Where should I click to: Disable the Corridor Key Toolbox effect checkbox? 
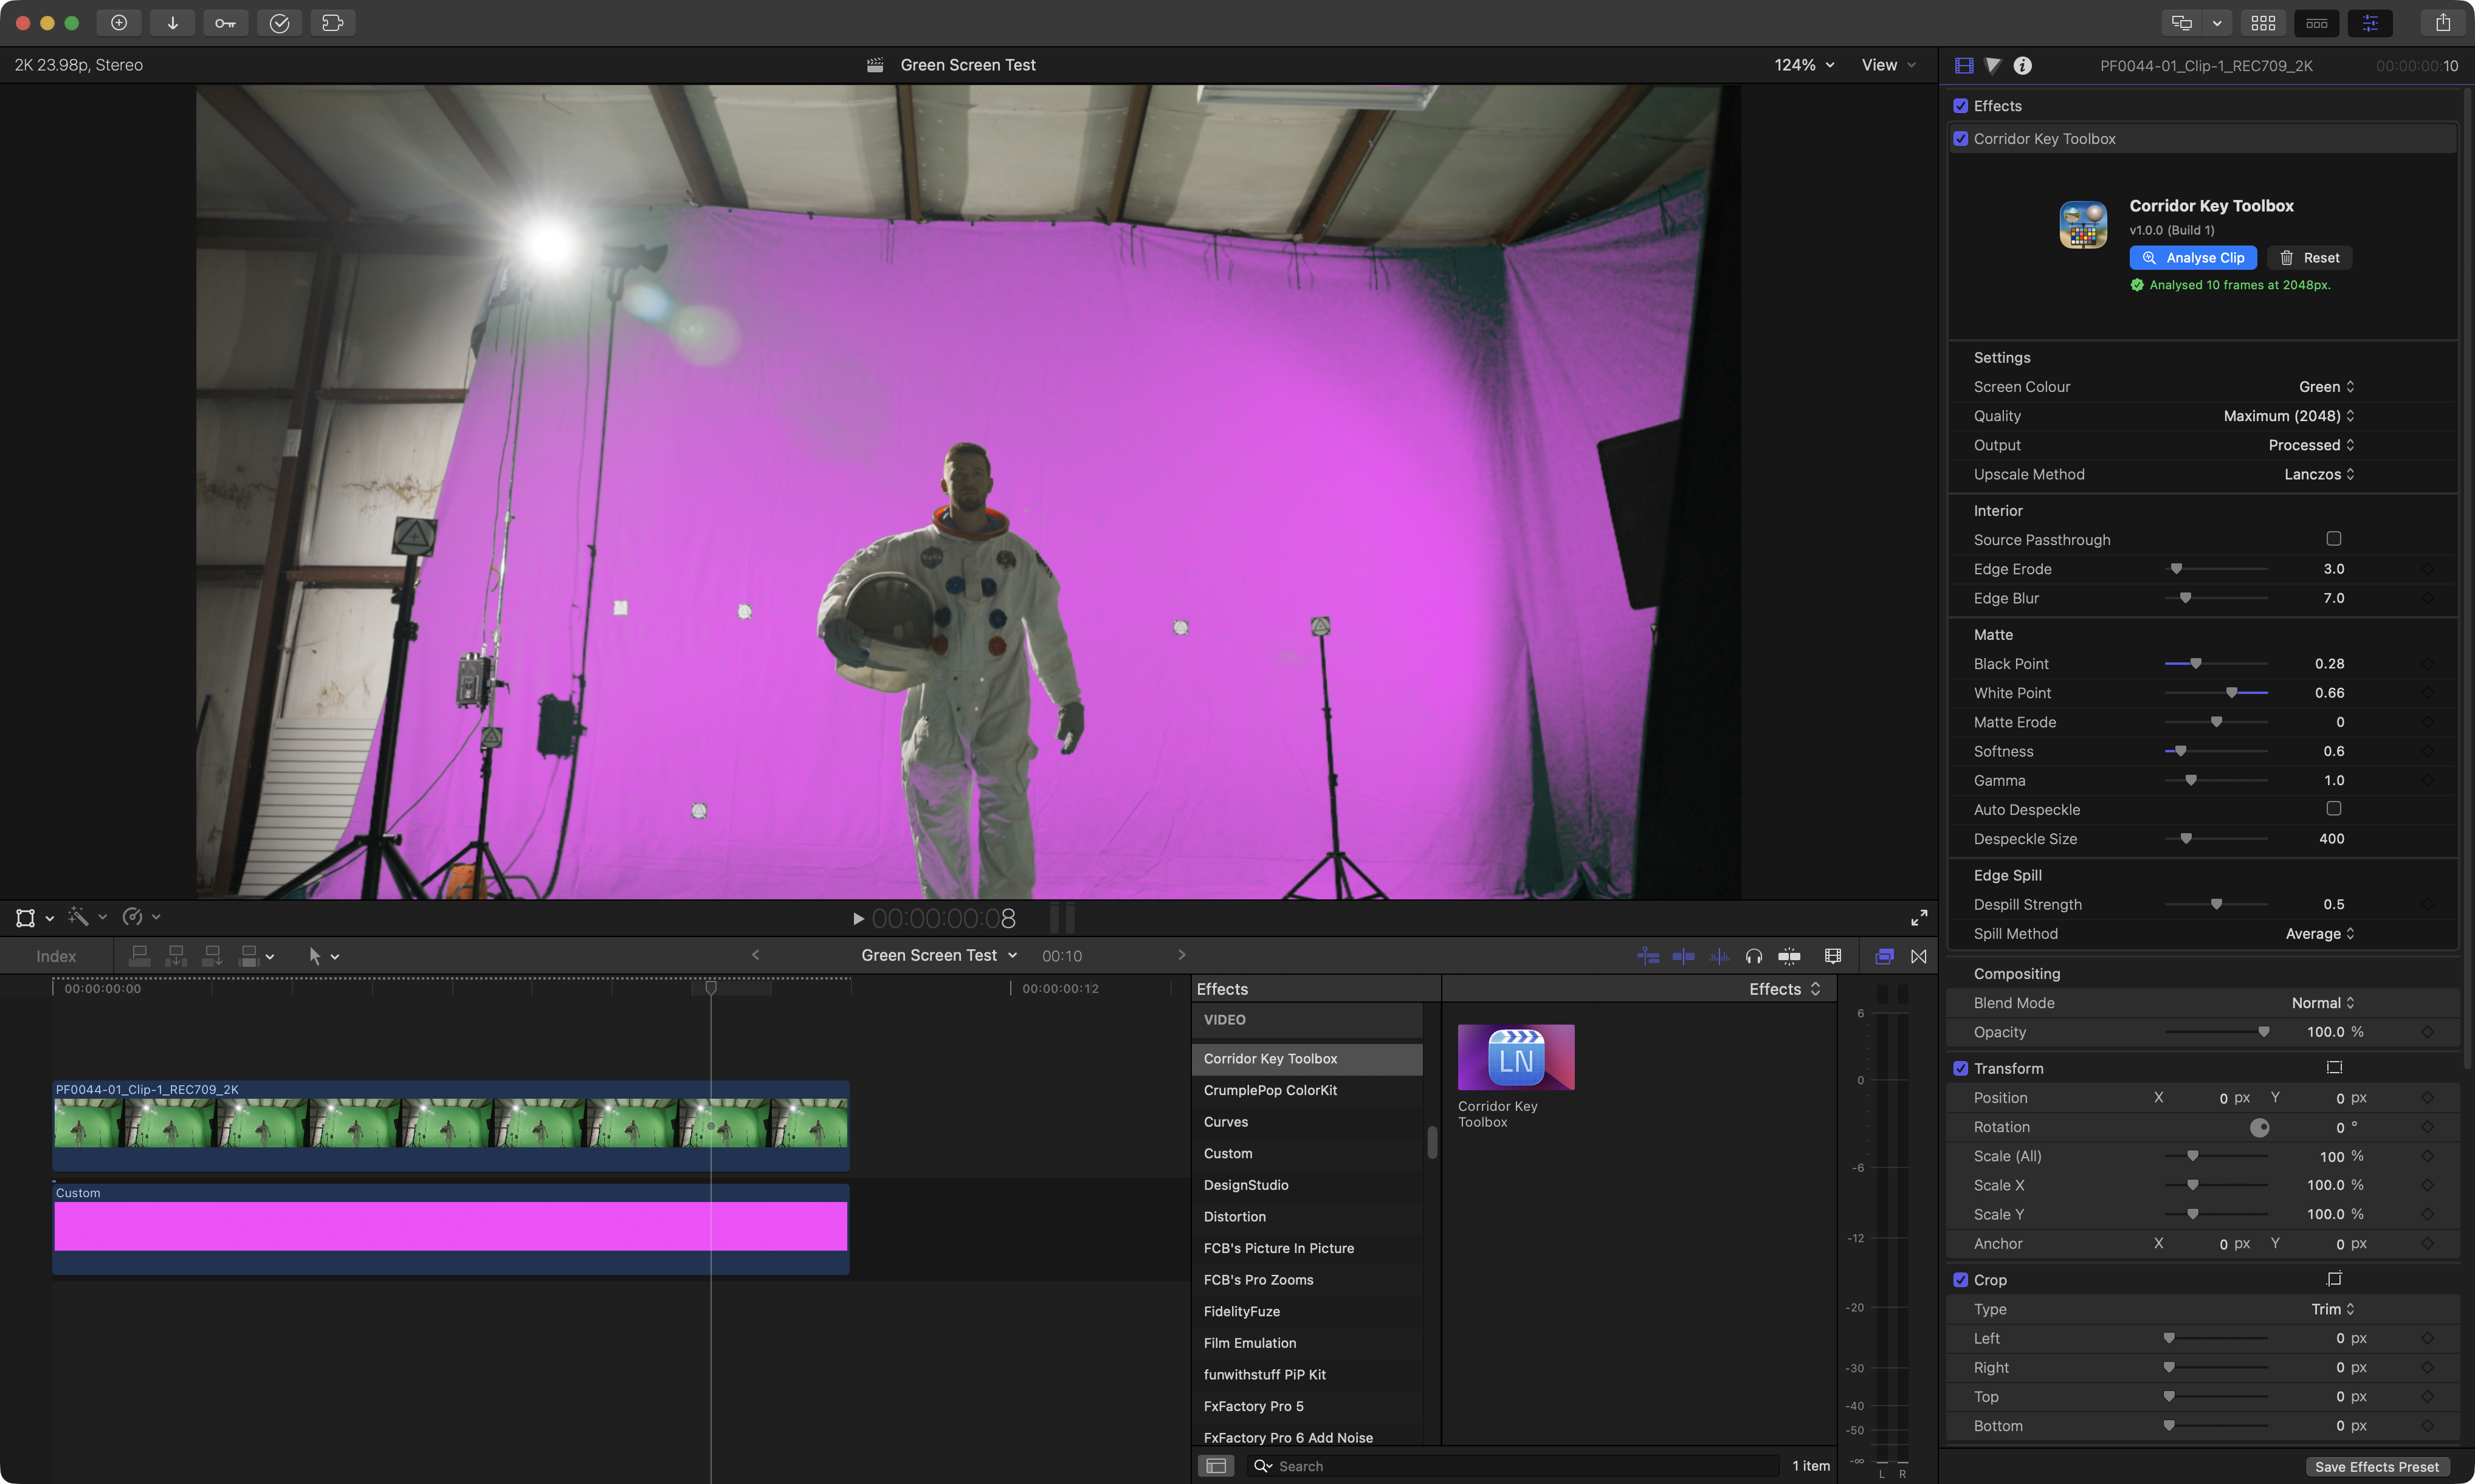(x=1960, y=139)
